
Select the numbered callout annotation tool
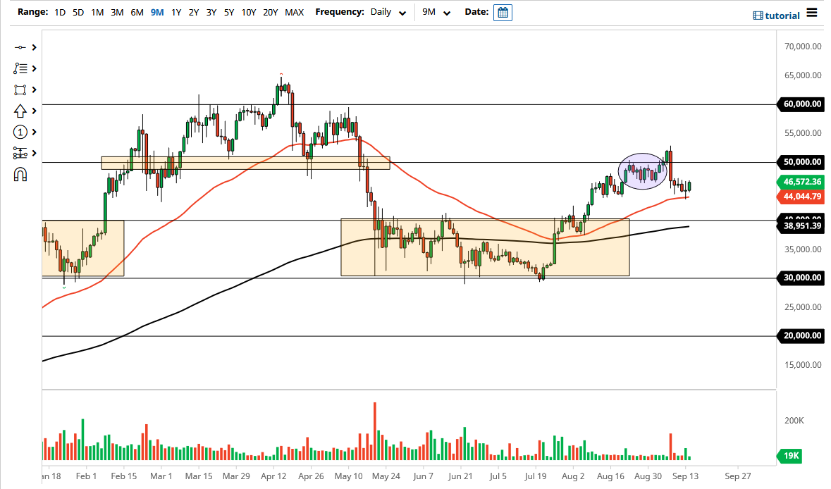[20, 132]
